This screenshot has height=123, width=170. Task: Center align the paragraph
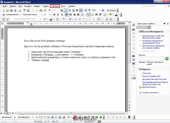[x=71, y=14]
